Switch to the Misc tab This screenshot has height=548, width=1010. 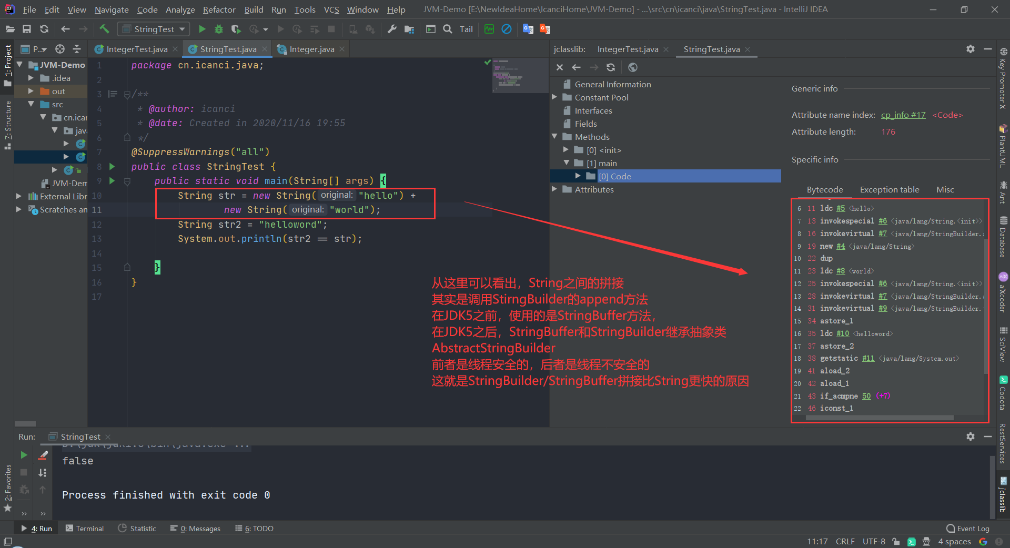point(945,189)
